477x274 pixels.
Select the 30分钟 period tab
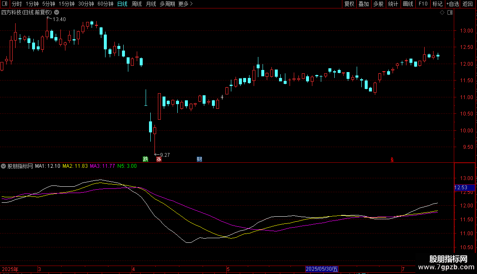[x=86, y=4]
